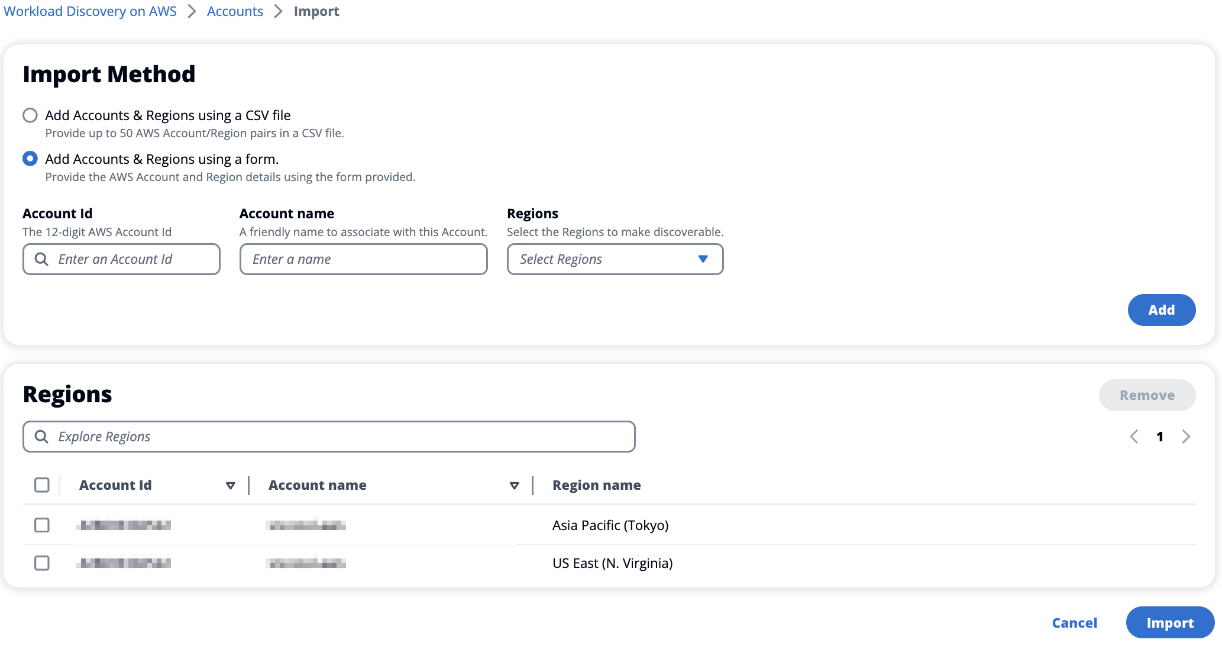Focus the Enter a name input field
The height and width of the screenshot is (646, 1222).
pos(363,259)
